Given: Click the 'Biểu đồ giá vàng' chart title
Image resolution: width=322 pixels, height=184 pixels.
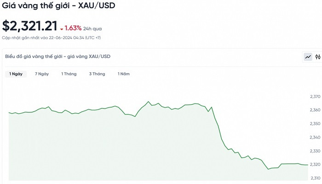Looking at the screenshot, I should tap(57, 56).
